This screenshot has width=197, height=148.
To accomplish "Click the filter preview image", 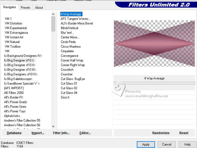I will (x=154, y=44).
